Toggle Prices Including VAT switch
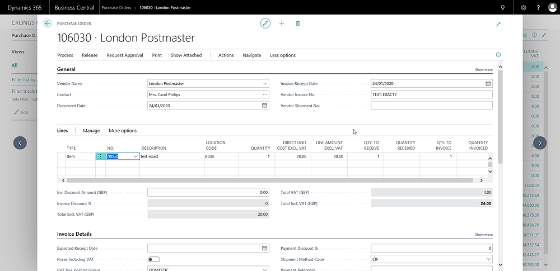 [x=154, y=259]
